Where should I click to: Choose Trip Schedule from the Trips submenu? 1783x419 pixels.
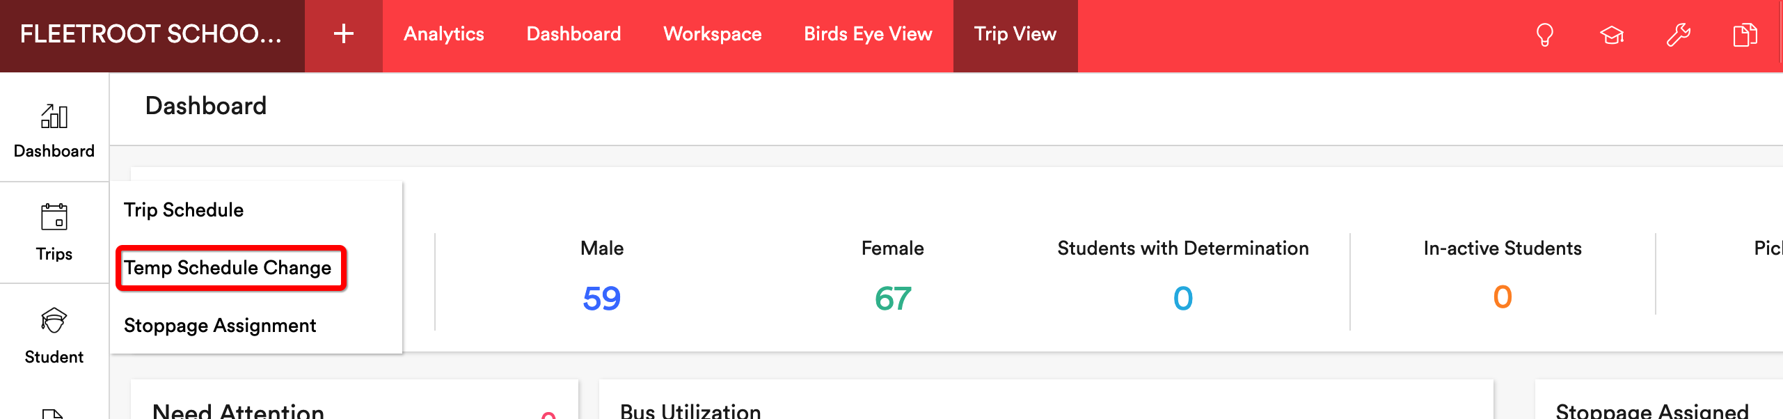point(184,210)
